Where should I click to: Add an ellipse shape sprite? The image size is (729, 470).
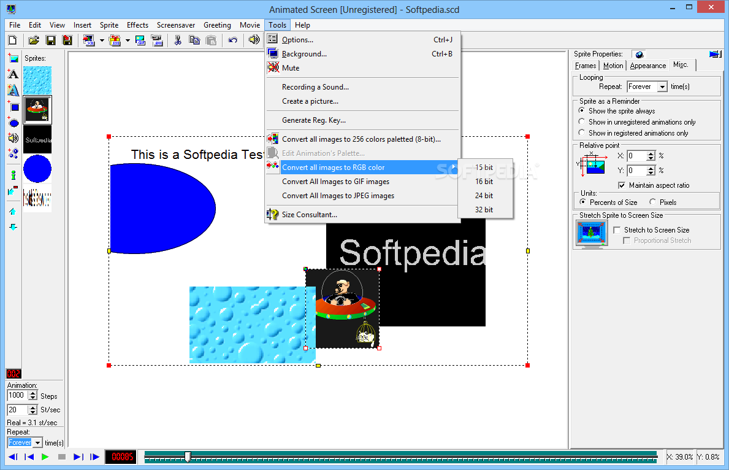point(13,122)
